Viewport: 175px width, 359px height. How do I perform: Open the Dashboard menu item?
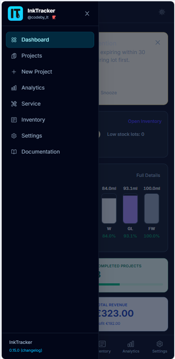[50, 40]
